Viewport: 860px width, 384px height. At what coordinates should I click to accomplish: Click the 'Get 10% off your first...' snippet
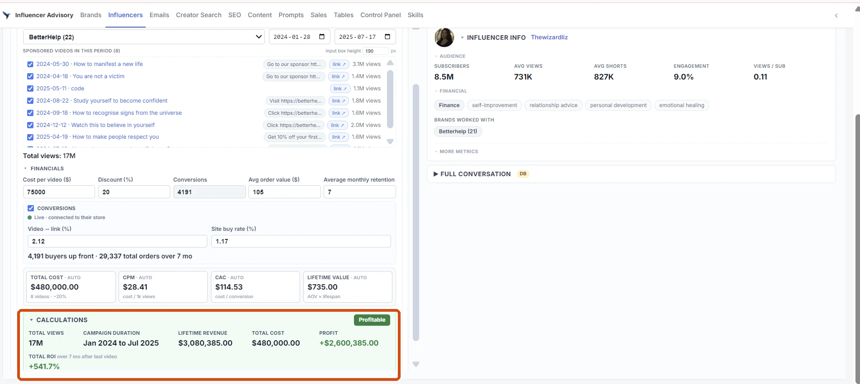pos(295,137)
